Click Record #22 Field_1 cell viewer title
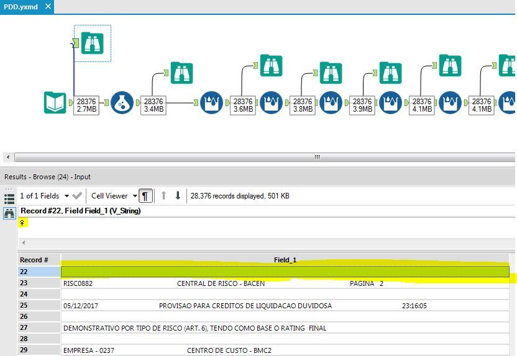Viewport: 517px width, 356px height. pos(81,211)
